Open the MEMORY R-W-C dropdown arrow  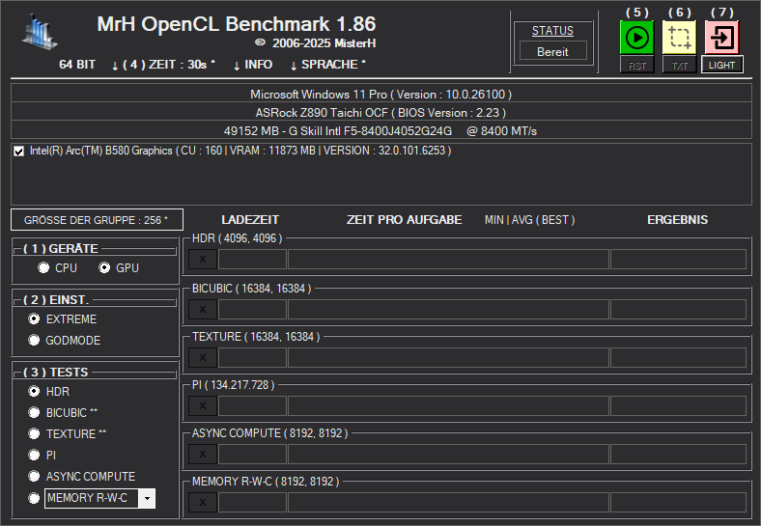coord(147,498)
